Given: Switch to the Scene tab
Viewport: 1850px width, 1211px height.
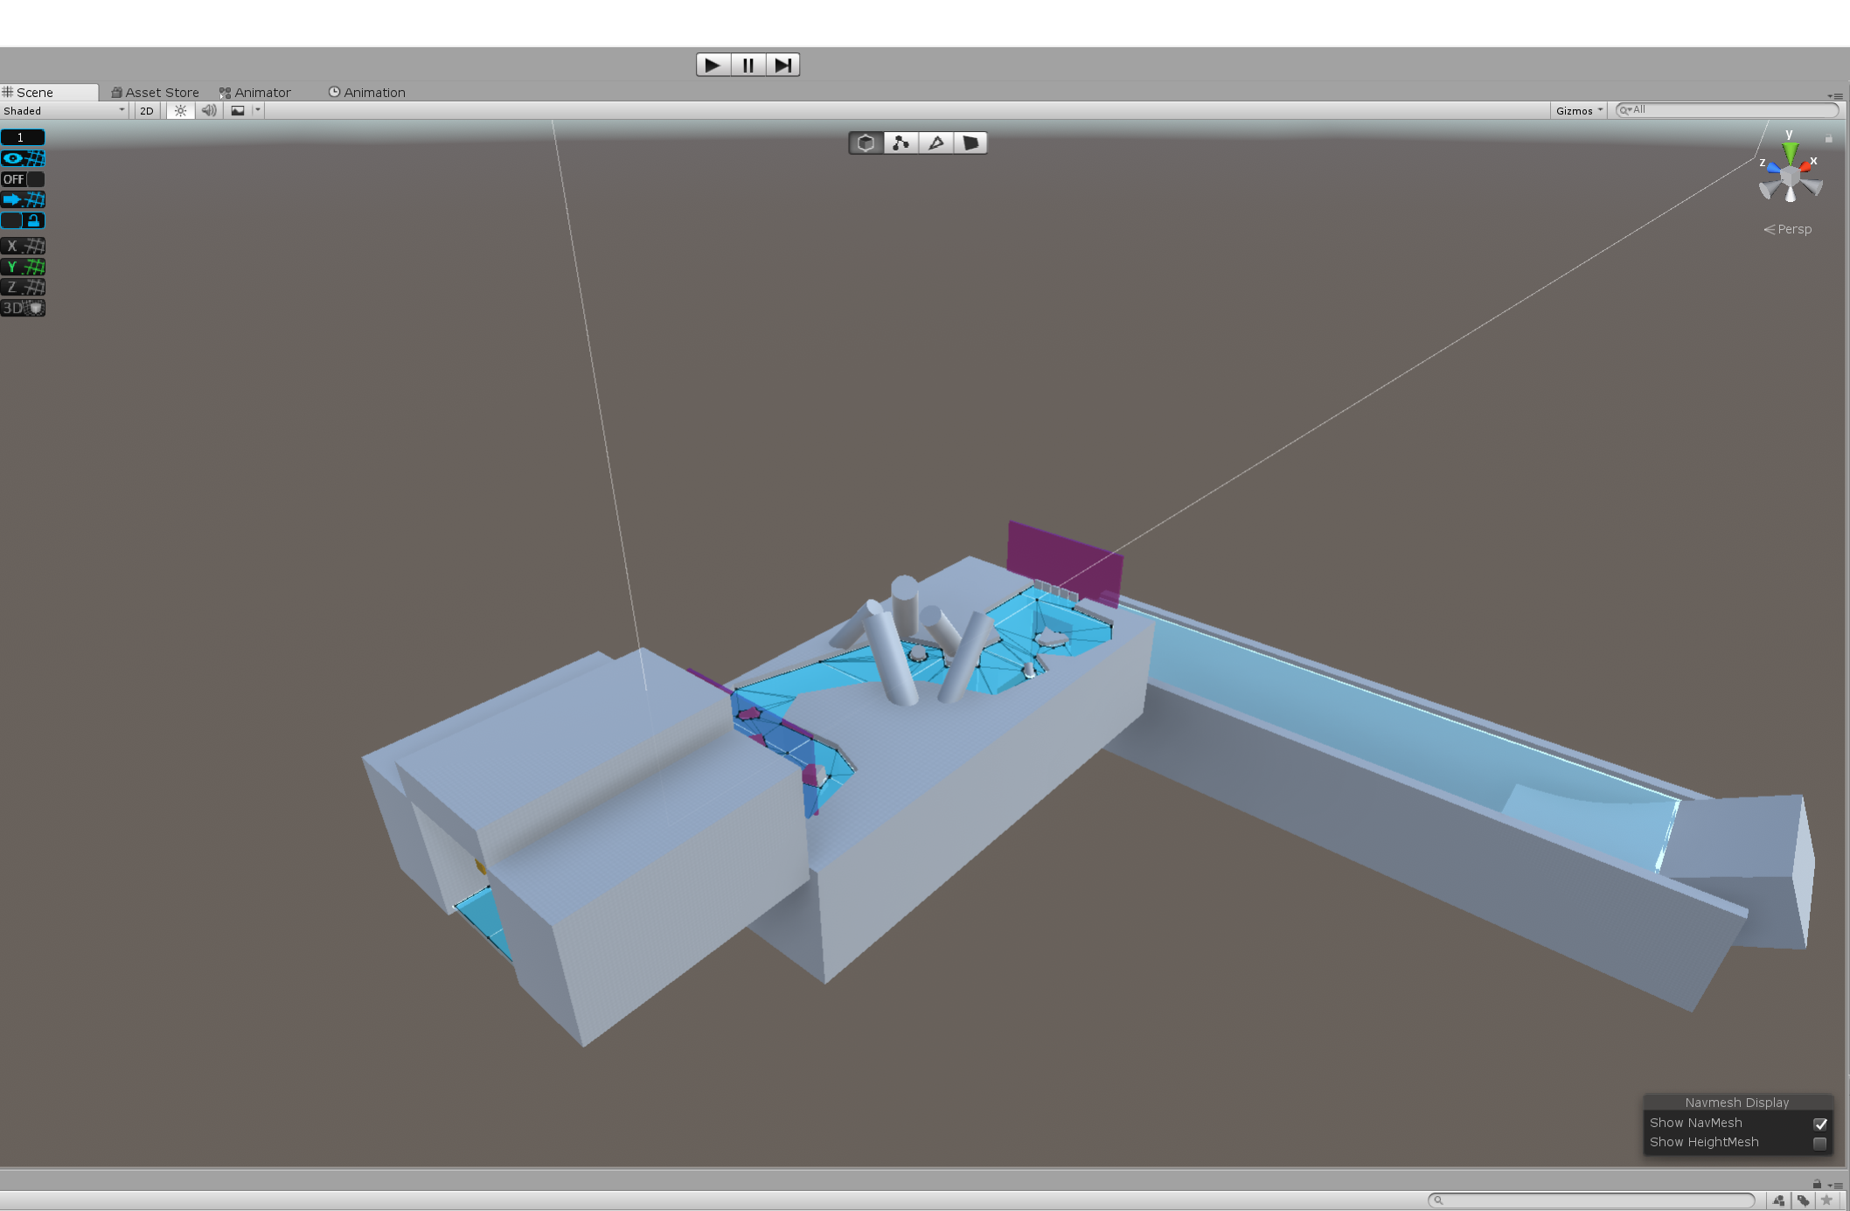Looking at the screenshot, I should (x=49, y=92).
